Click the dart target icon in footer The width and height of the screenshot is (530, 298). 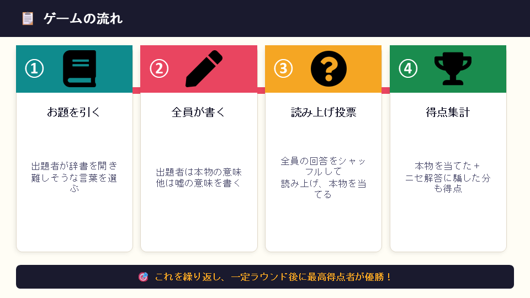coord(143,276)
